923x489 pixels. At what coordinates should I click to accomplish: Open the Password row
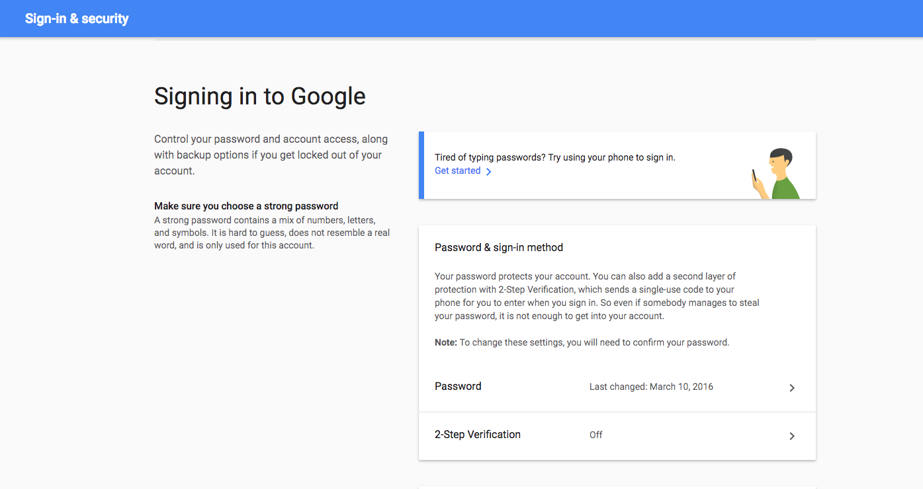click(x=617, y=387)
